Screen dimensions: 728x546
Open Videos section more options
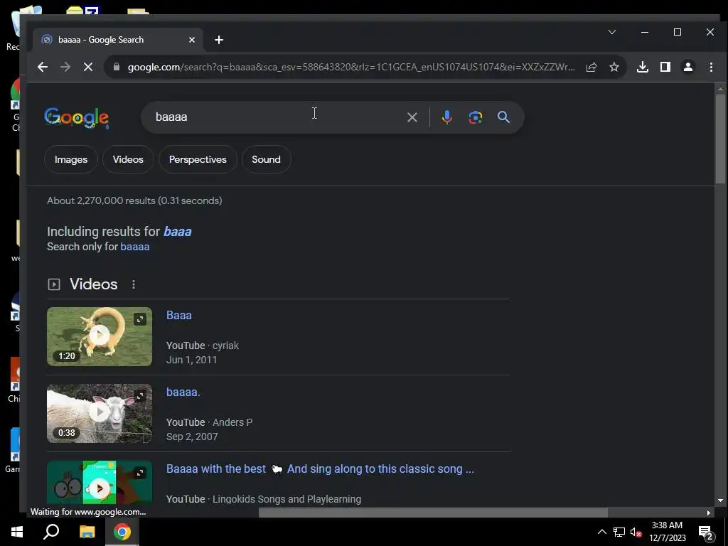(134, 284)
